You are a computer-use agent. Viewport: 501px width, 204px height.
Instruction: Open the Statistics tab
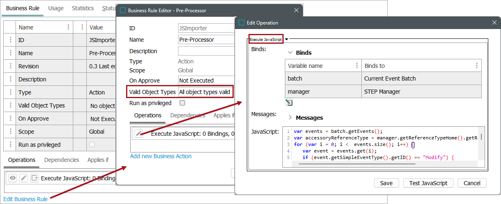click(x=83, y=8)
